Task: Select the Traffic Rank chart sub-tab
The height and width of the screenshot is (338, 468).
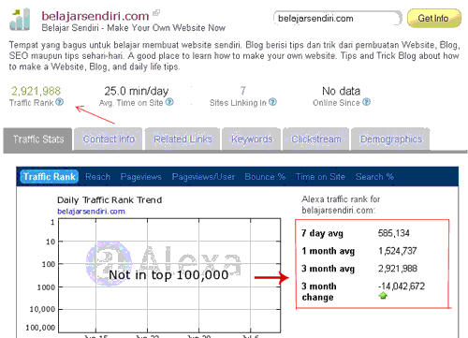Action: pyautogui.click(x=50, y=177)
